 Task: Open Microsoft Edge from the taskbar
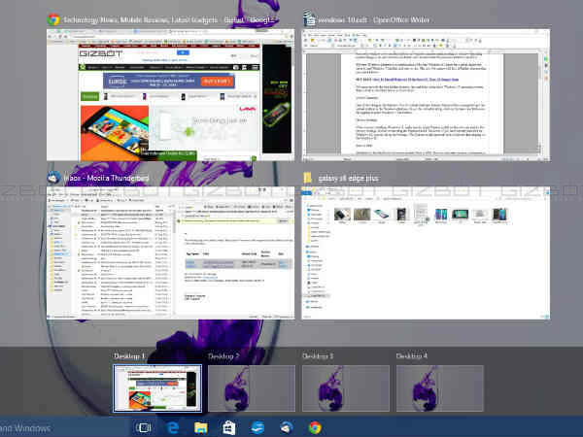(x=173, y=427)
